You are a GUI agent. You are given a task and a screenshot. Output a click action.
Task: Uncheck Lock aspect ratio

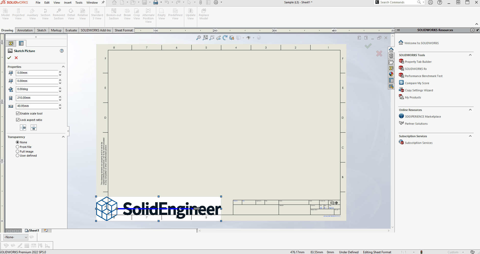pyautogui.click(x=18, y=120)
